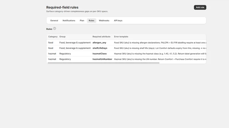229x128 pixels.
Task: Click the food category in allergen_any row
Action: 51,42
